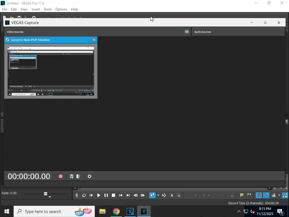Select the Normal Edit tool

152,195
